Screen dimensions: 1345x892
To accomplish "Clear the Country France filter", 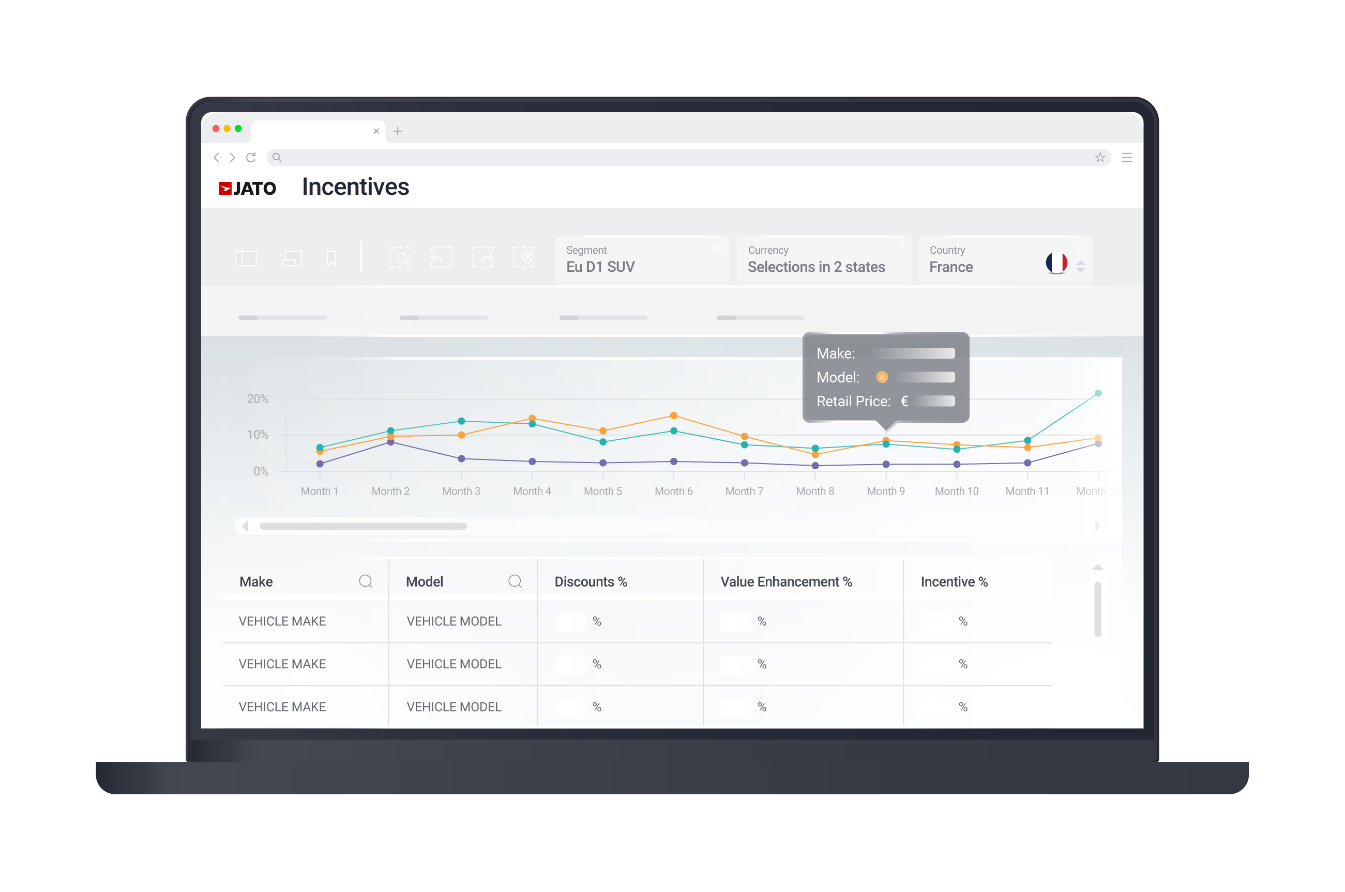I will click(x=1081, y=248).
